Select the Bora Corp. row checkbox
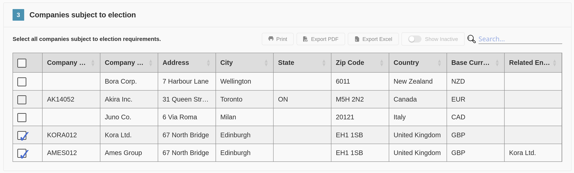574x173 pixels. point(22,82)
